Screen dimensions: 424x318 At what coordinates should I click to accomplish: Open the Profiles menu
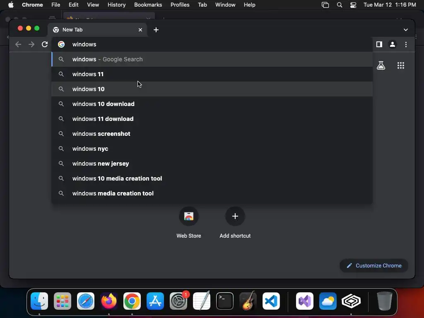[x=180, y=5]
